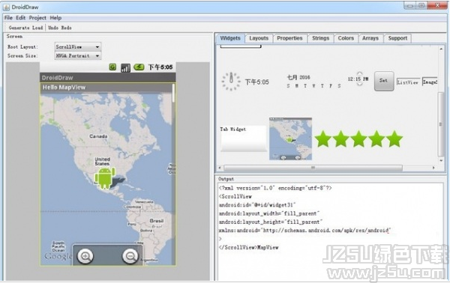450x283 pixels.
Task: Click the map zoom-out magnifier icon
Action: tap(130, 255)
